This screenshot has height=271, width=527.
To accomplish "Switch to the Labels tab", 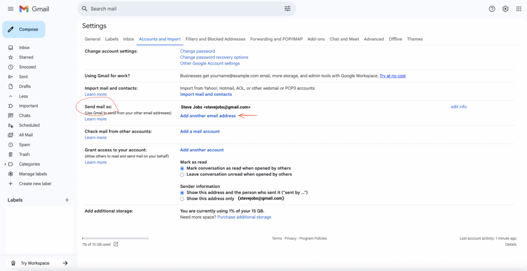I will [x=112, y=39].
